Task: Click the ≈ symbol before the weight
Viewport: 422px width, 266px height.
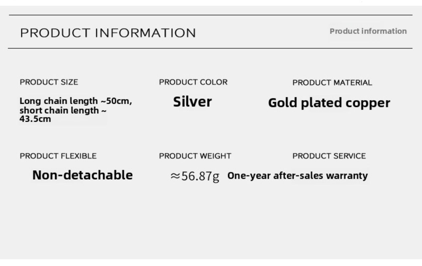Action: pyautogui.click(x=175, y=176)
